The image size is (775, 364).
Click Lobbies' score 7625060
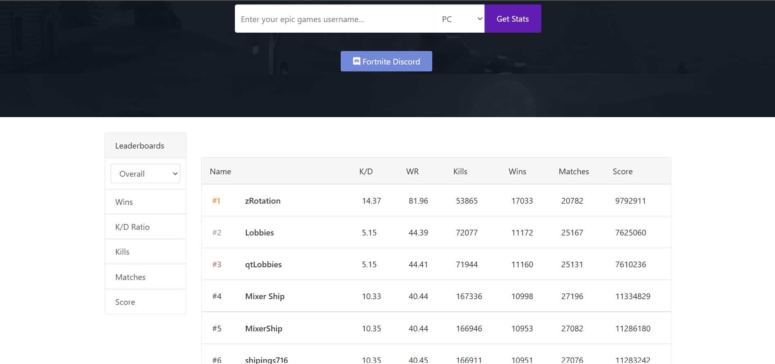click(x=630, y=233)
